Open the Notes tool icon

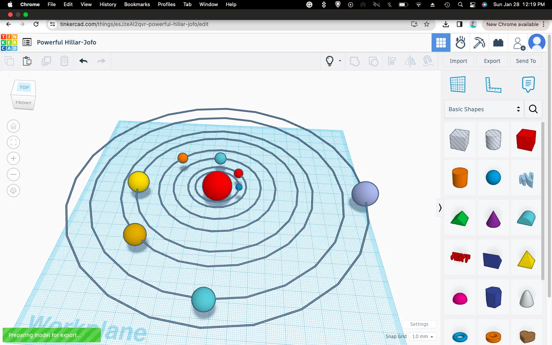528,84
